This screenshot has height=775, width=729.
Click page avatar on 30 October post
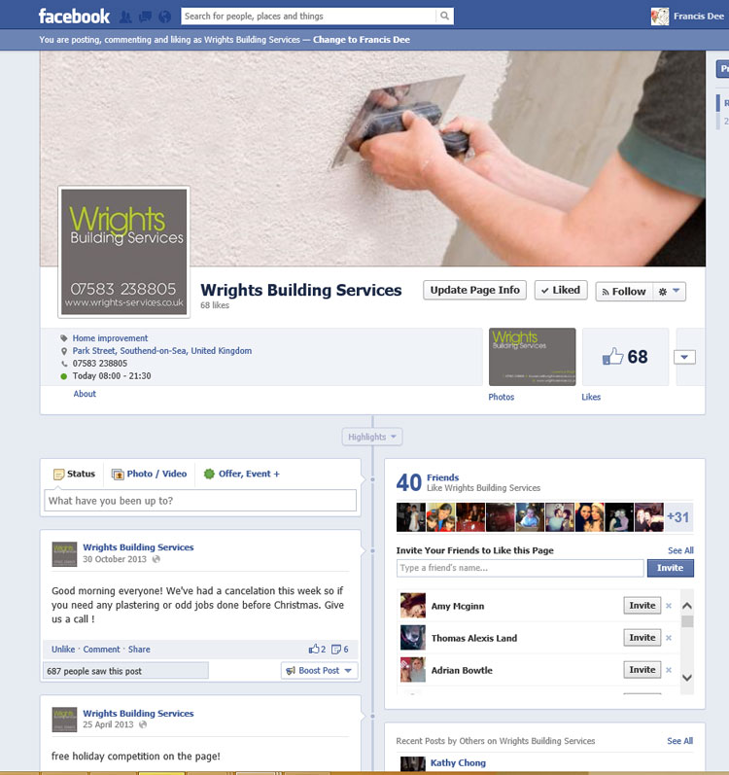(64, 554)
